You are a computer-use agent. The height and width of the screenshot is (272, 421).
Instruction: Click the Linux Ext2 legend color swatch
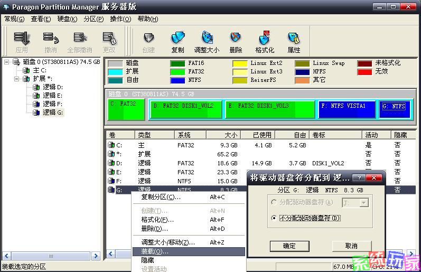point(240,63)
